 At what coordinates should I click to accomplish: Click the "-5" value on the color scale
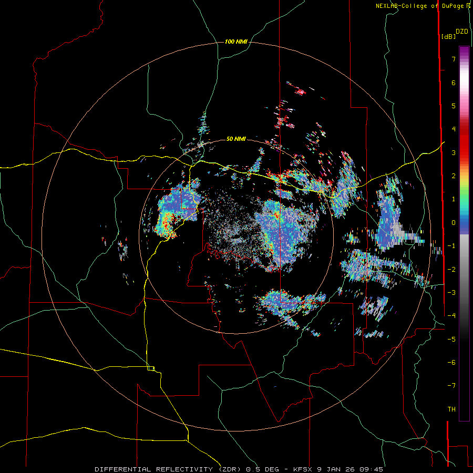(451, 339)
